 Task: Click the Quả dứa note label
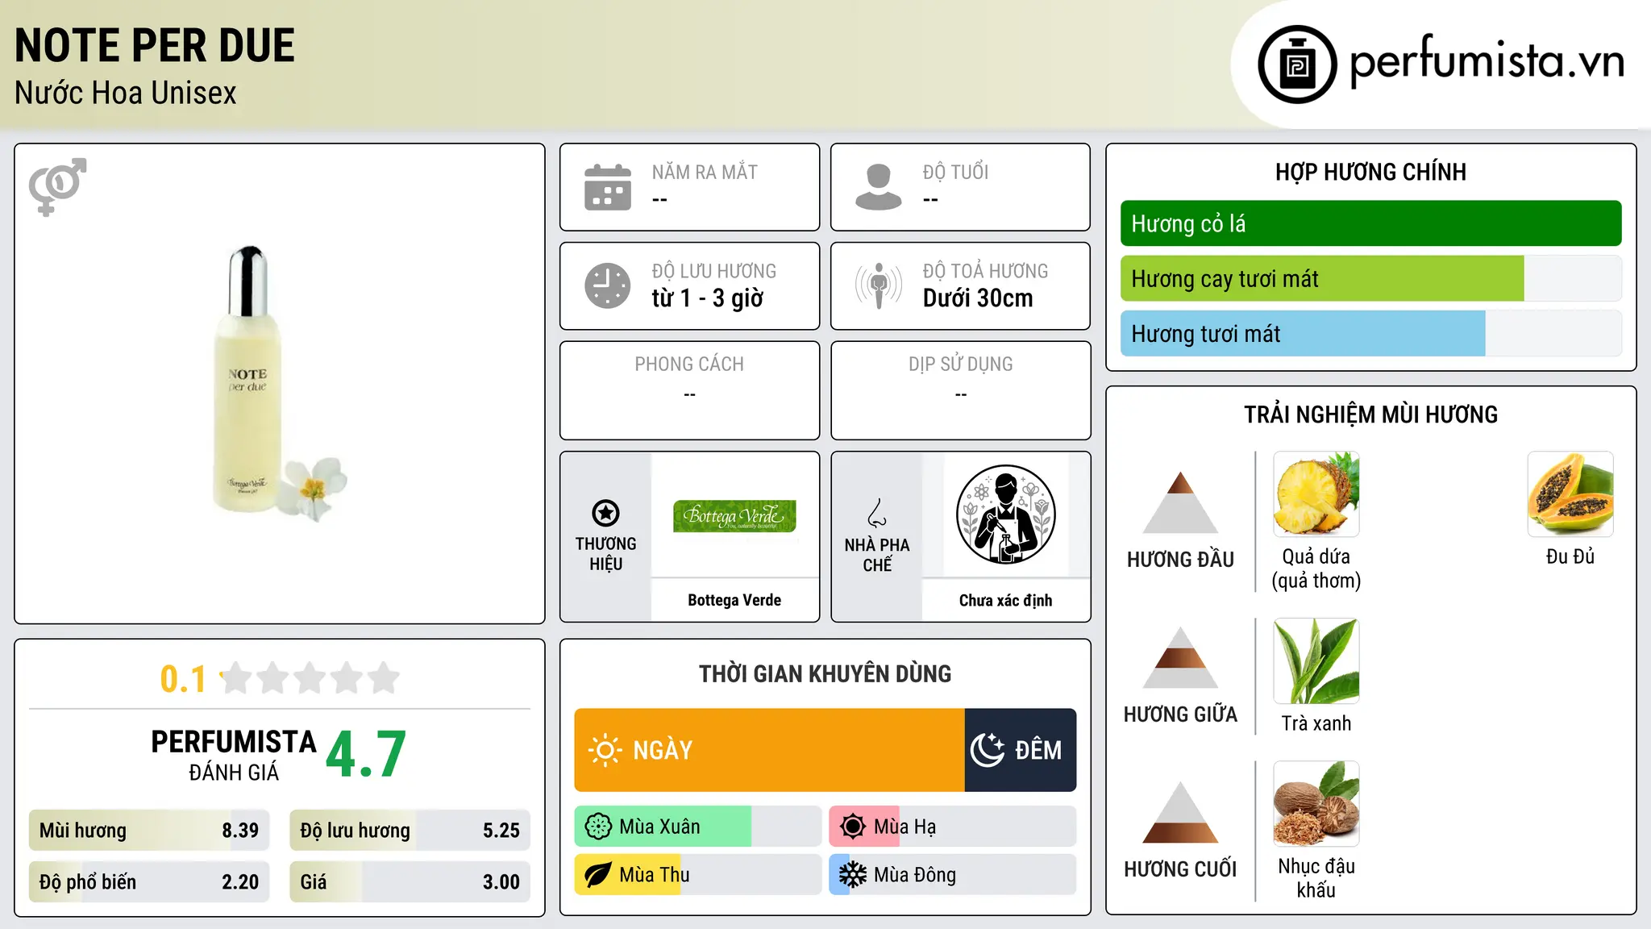coord(1316,569)
